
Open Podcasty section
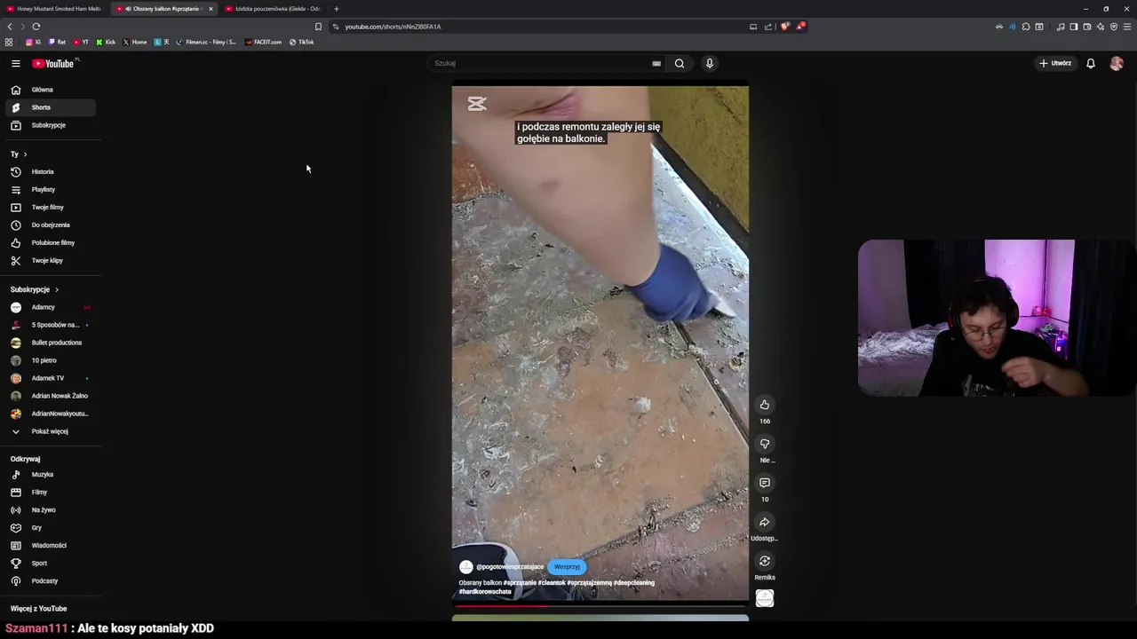point(51,581)
